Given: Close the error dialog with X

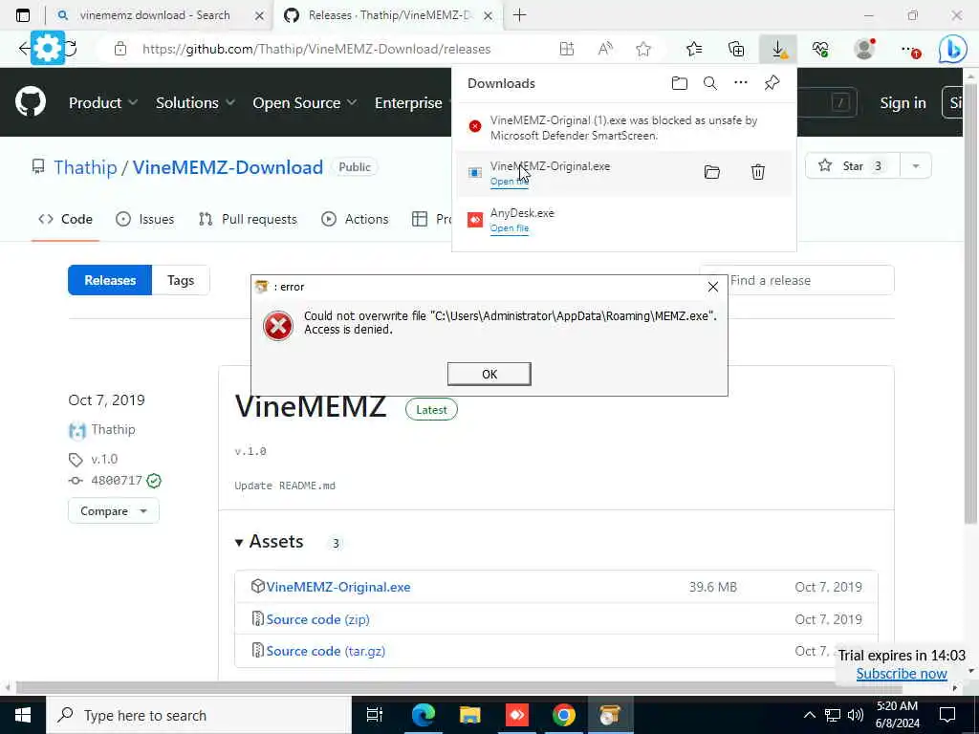Looking at the screenshot, I should [713, 287].
